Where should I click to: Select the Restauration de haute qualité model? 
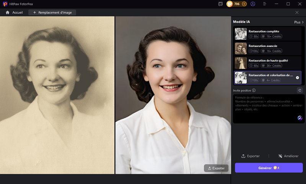tap(268, 63)
